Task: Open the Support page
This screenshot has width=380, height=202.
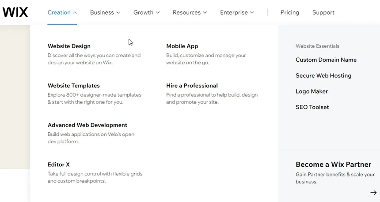Action: click(323, 12)
